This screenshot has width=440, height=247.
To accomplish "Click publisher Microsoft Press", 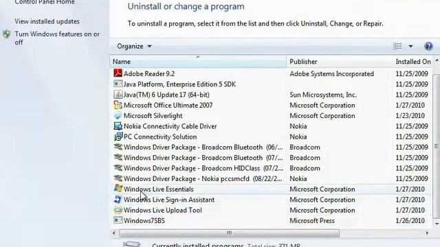I will tap(312, 221).
